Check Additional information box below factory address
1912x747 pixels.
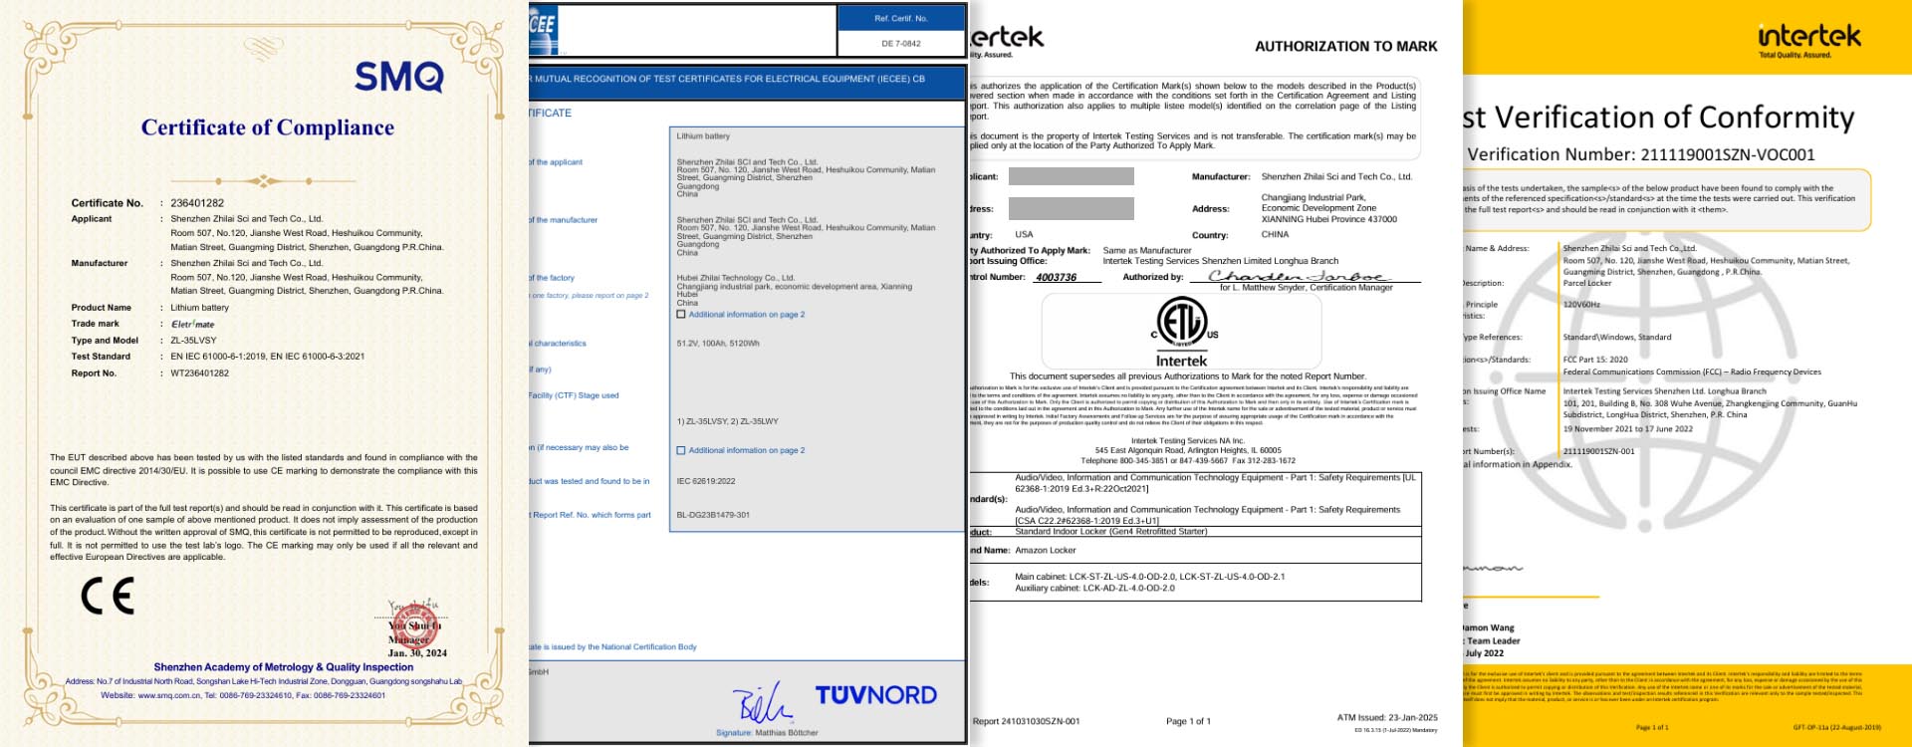point(681,315)
